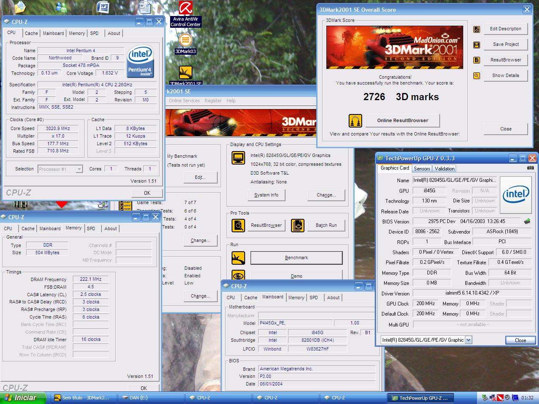Click the Windows Start flag icon
The width and height of the screenshot is (539, 404).
pyautogui.click(x=8, y=398)
